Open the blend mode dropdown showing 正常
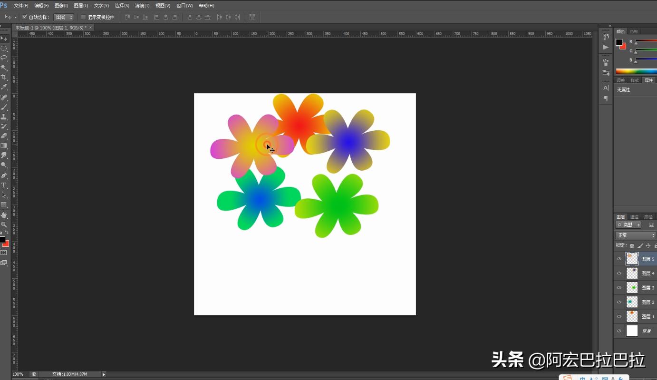Screen dimensions: 657x380 [635, 234]
